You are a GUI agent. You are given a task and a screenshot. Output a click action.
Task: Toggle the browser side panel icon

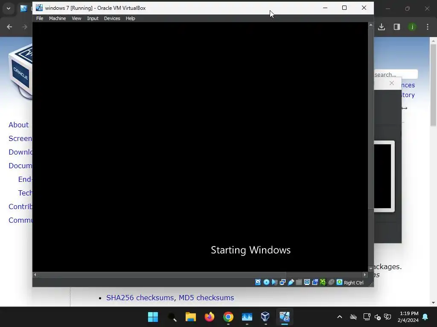(x=397, y=27)
